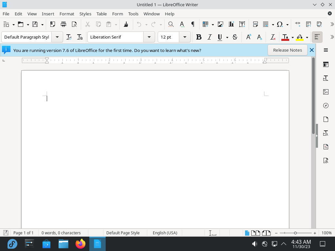Screen dimensions: 335x251
Task: Click Clone Formatting paintbrush icon
Action: [126, 24]
